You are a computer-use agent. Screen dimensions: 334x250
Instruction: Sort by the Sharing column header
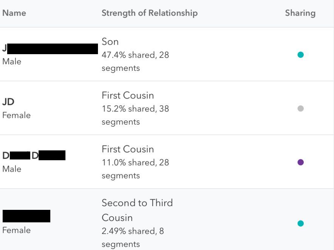coord(300,13)
